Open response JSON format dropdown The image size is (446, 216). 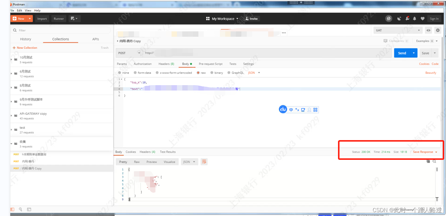coord(189,162)
